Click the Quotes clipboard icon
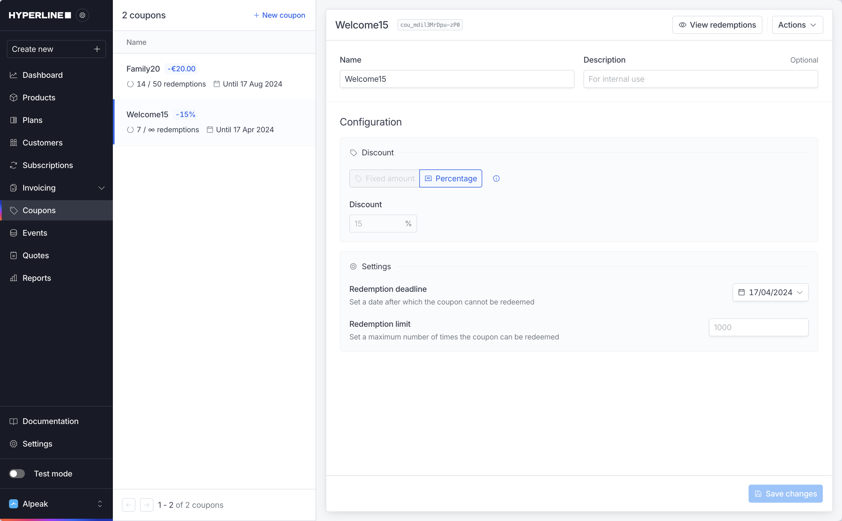 [x=14, y=255]
